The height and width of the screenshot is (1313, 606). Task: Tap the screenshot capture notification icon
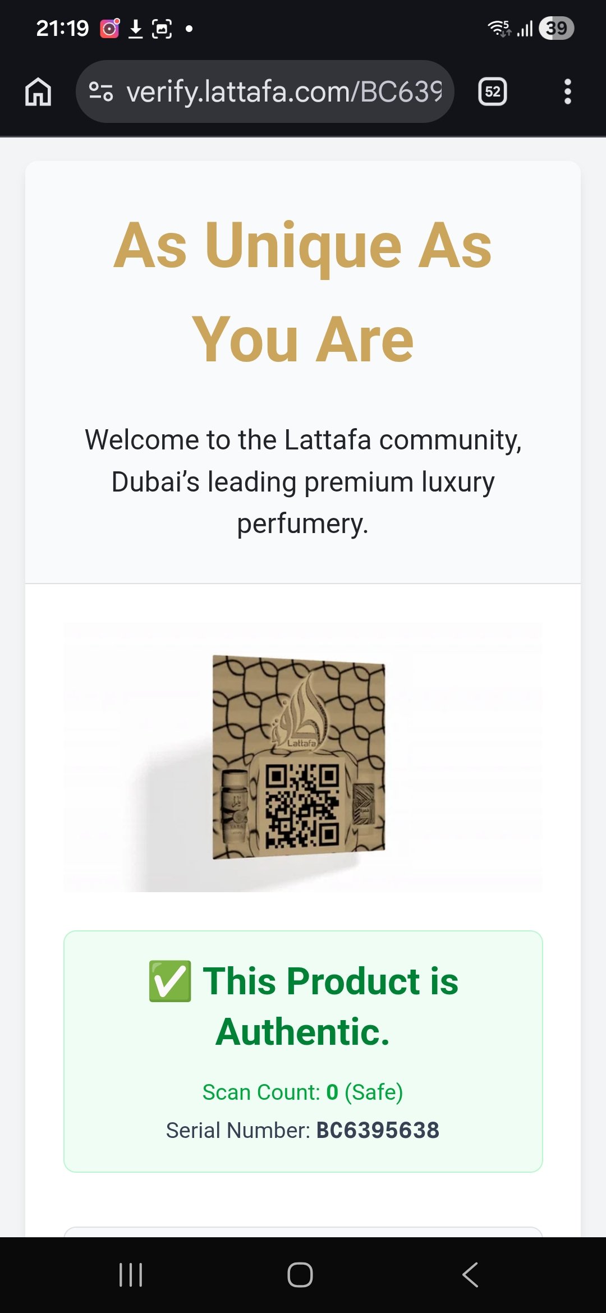click(x=162, y=28)
